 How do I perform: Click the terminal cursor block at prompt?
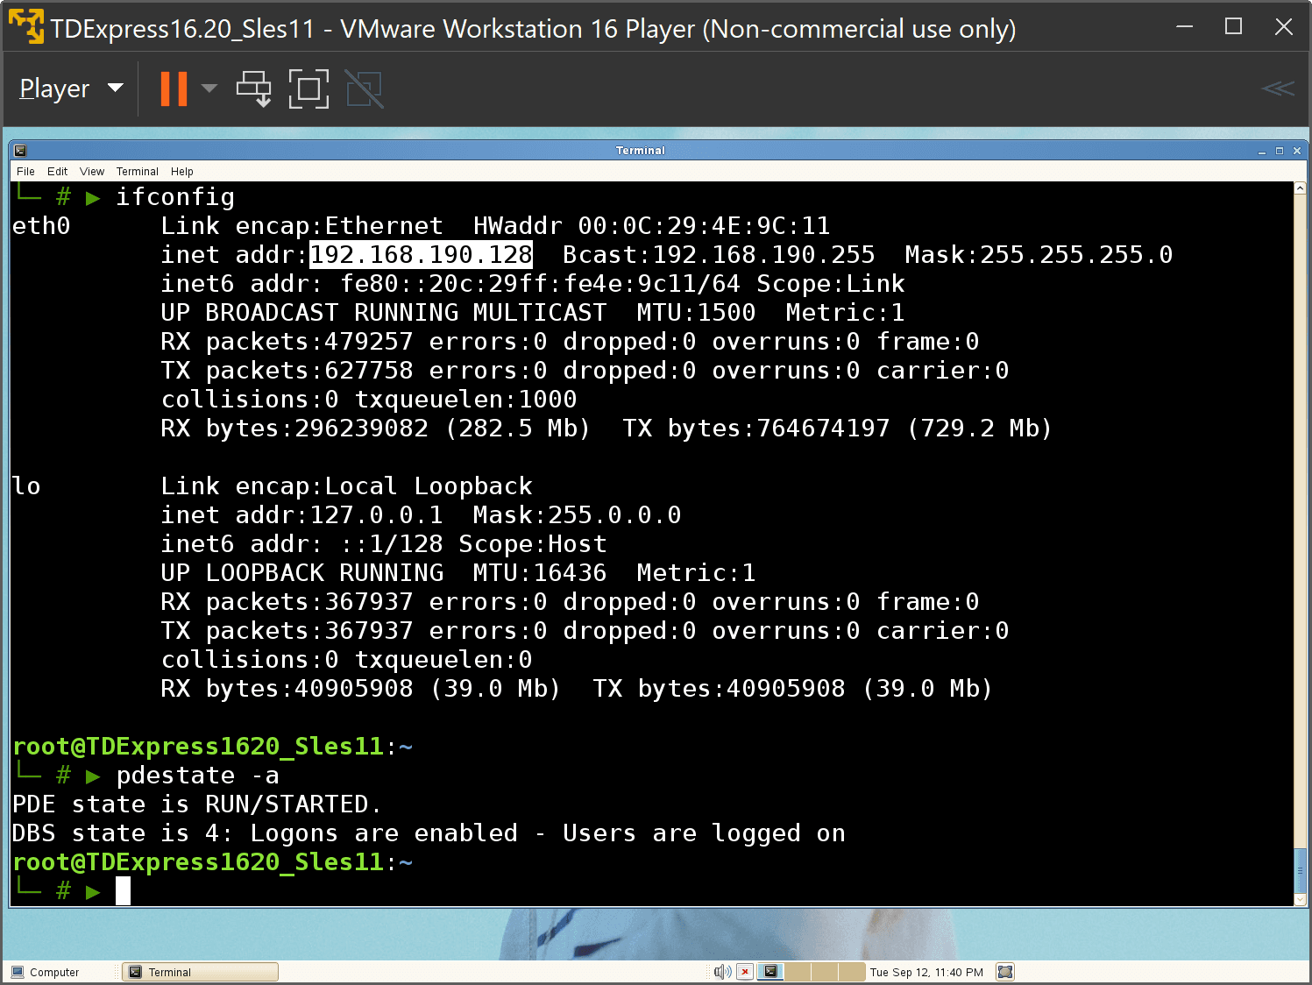point(123,891)
